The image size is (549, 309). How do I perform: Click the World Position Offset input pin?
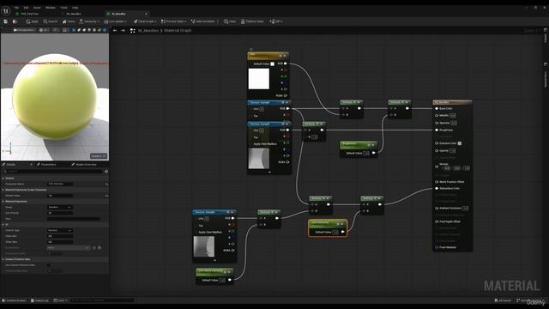(x=437, y=182)
